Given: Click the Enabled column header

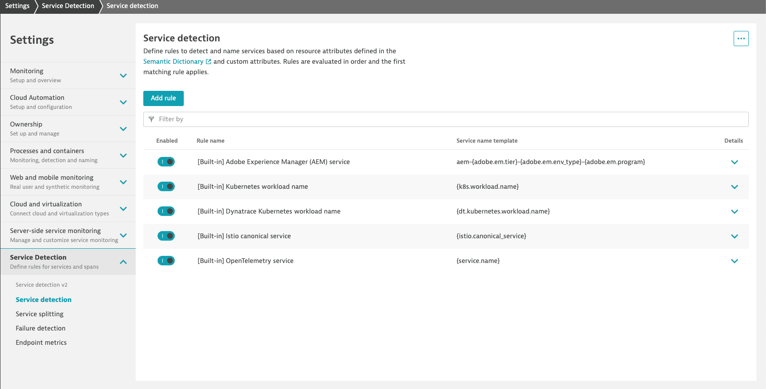Looking at the screenshot, I should coord(167,141).
